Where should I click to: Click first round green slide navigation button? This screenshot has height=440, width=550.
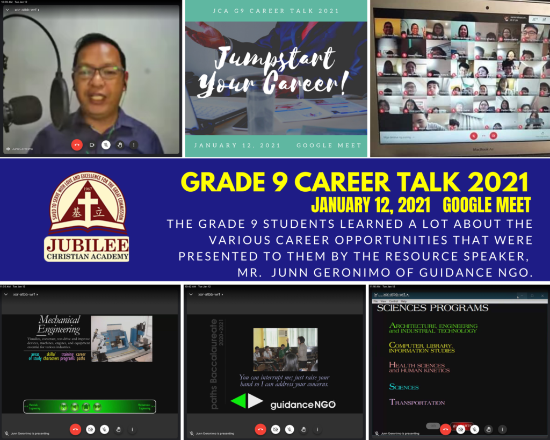coord(63,407)
